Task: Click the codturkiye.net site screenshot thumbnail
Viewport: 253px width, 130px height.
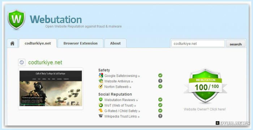Action: coord(51,88)
